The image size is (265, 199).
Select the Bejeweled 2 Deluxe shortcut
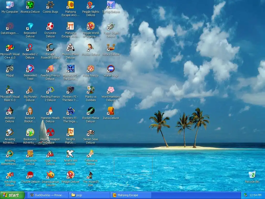coord(30,47)
